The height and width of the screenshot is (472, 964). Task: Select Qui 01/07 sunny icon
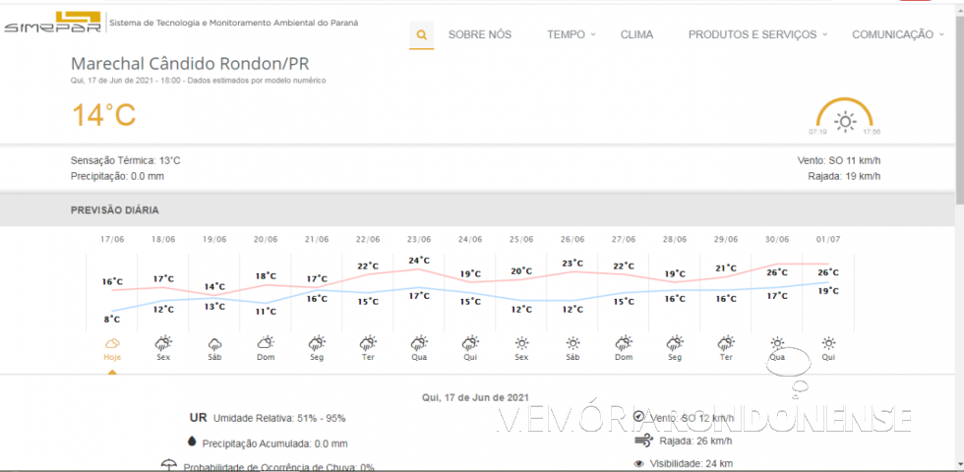tap(828, 343)
